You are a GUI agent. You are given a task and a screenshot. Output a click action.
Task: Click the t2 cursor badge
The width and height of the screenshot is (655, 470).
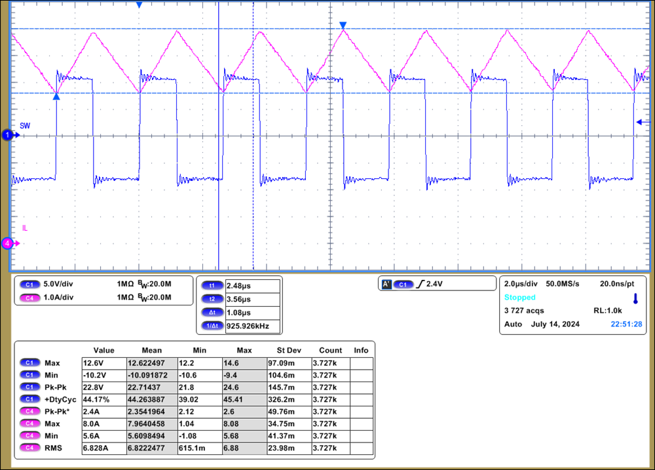(212, 299)
